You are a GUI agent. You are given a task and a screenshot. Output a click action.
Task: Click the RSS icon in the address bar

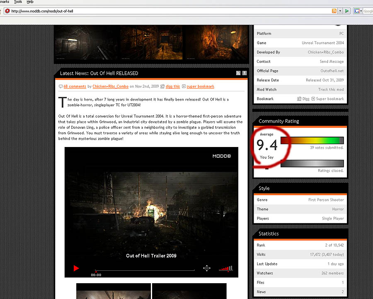[x=334, y=11]
